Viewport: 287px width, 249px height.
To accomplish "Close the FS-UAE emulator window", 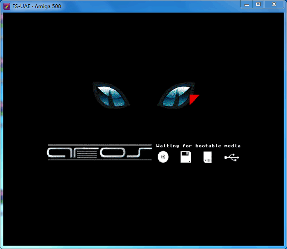I will (x=274, y=5).
